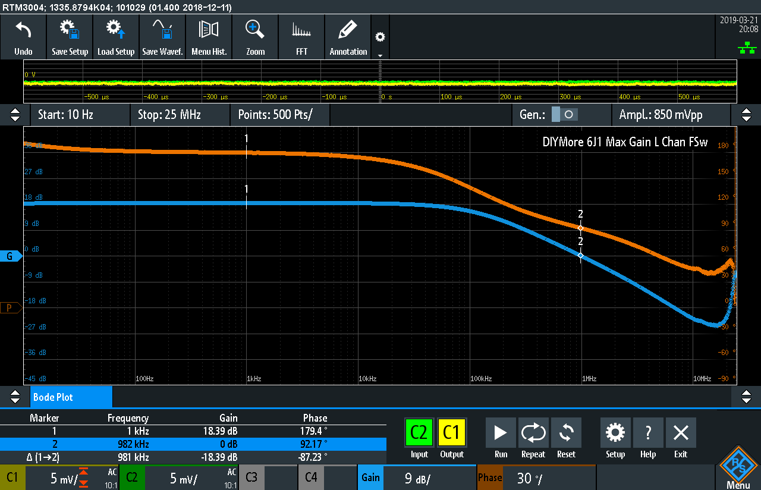Select C1 as Output channel
The width and height of the screenshot is (761, 490).
tap(452, 433)
